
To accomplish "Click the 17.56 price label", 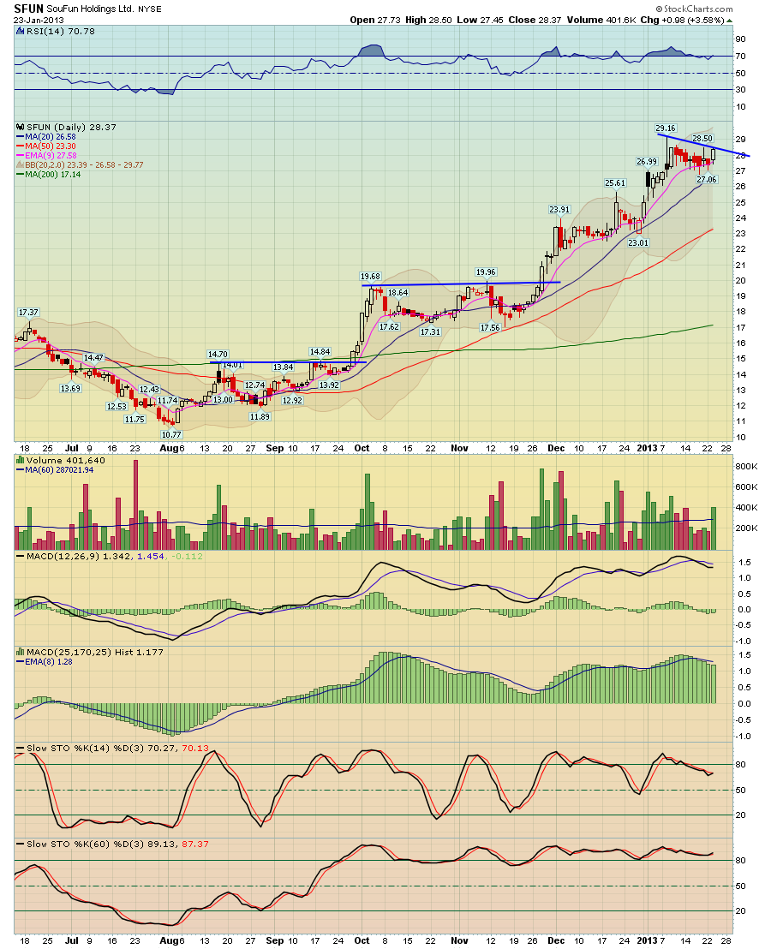I will pos(490,327).
